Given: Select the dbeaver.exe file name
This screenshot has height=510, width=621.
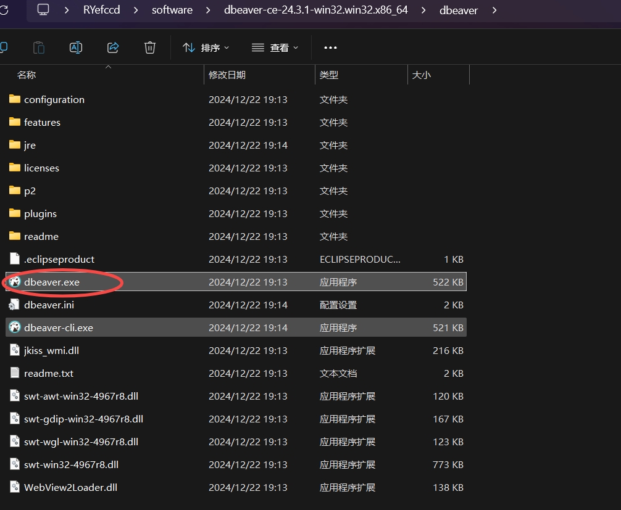Looking at the screenshot, I should 52,282.
